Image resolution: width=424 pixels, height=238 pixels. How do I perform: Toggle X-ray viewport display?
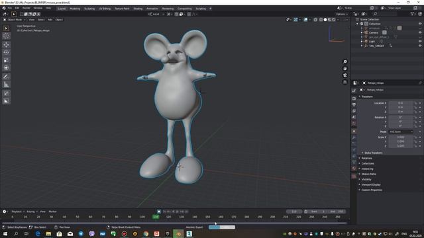pos(315,20)
